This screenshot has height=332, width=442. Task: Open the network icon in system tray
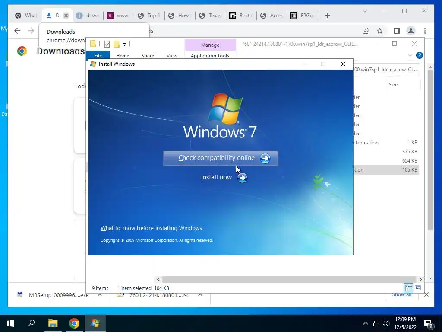point(376,323)
